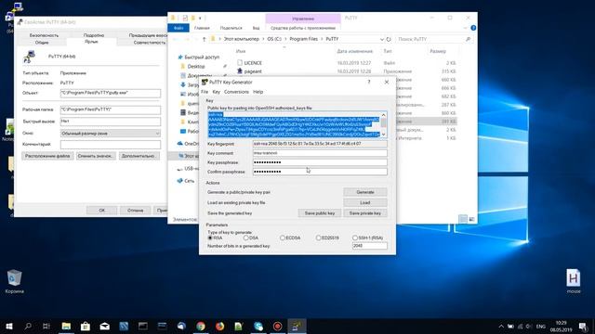Click Save public key button

320,213
